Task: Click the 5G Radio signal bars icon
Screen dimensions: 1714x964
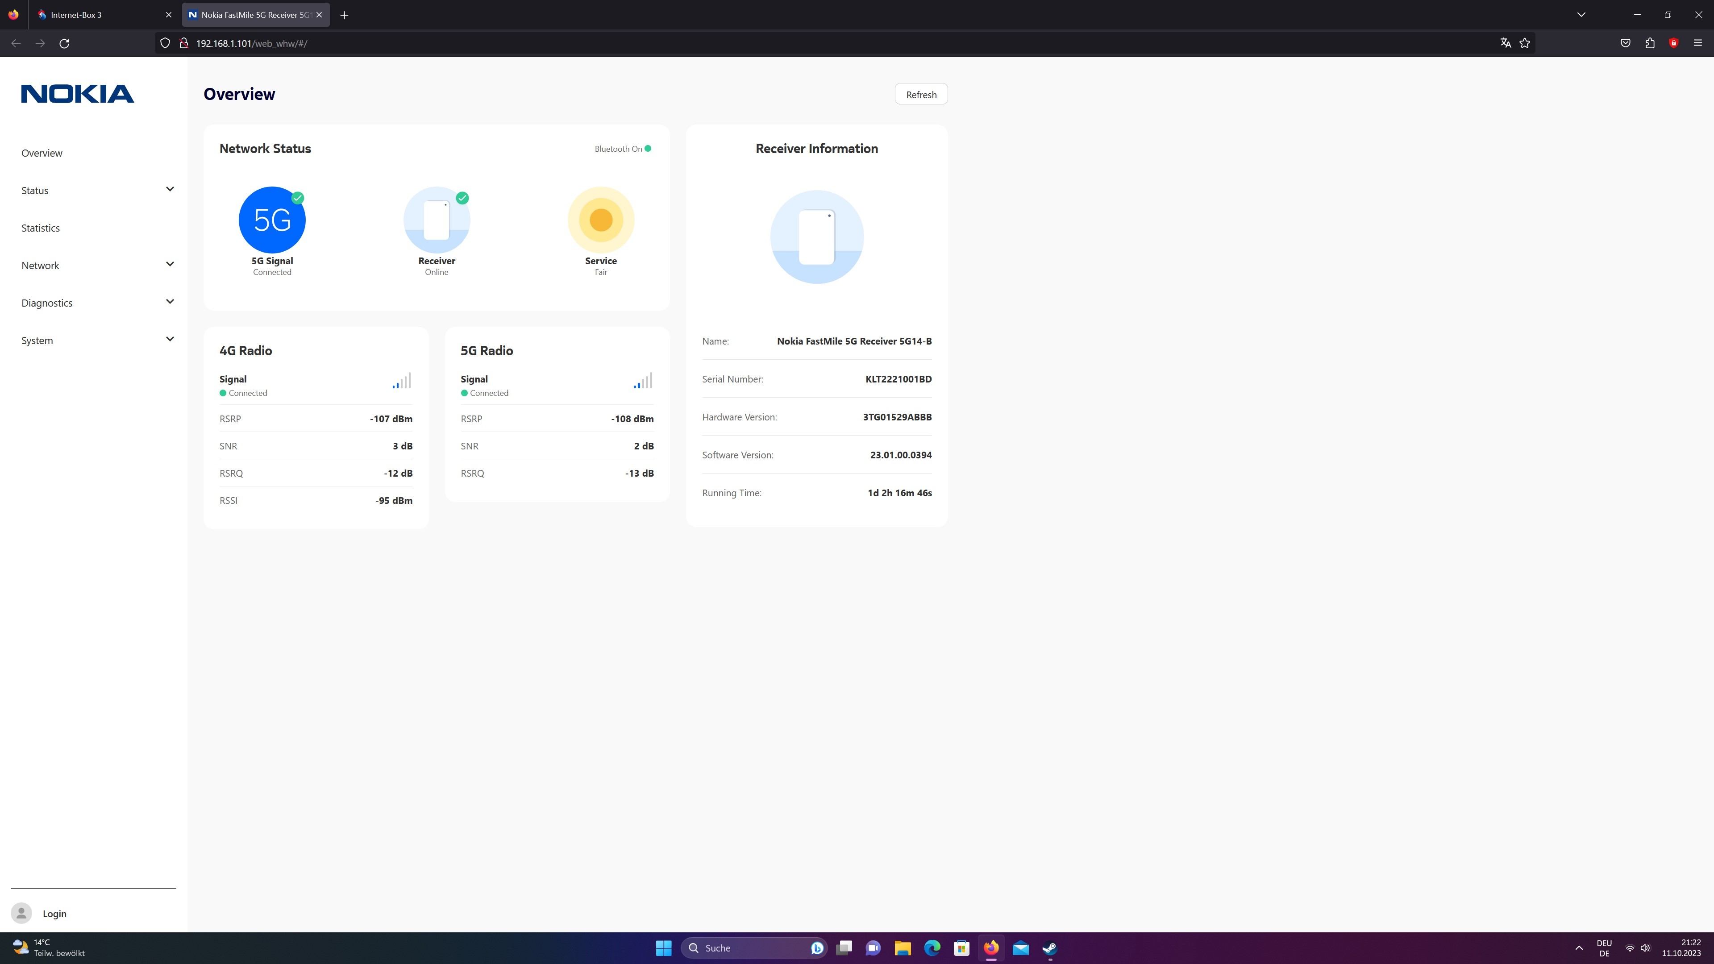Action: click(643, 381)
